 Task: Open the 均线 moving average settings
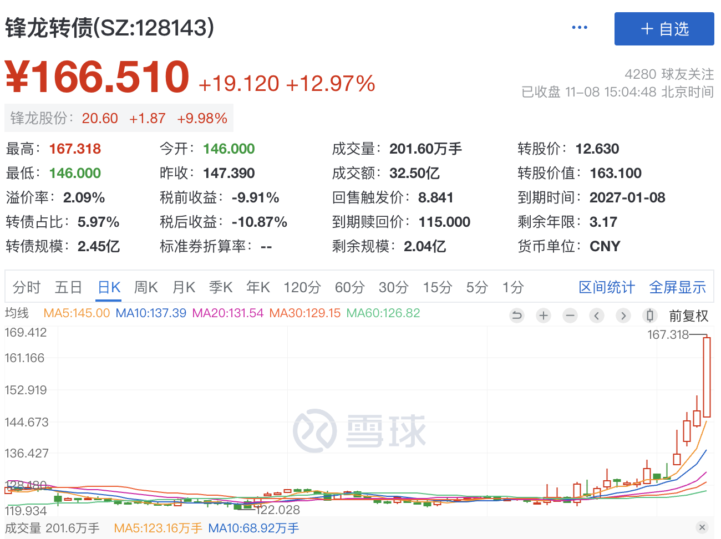(x=17, y=313)
